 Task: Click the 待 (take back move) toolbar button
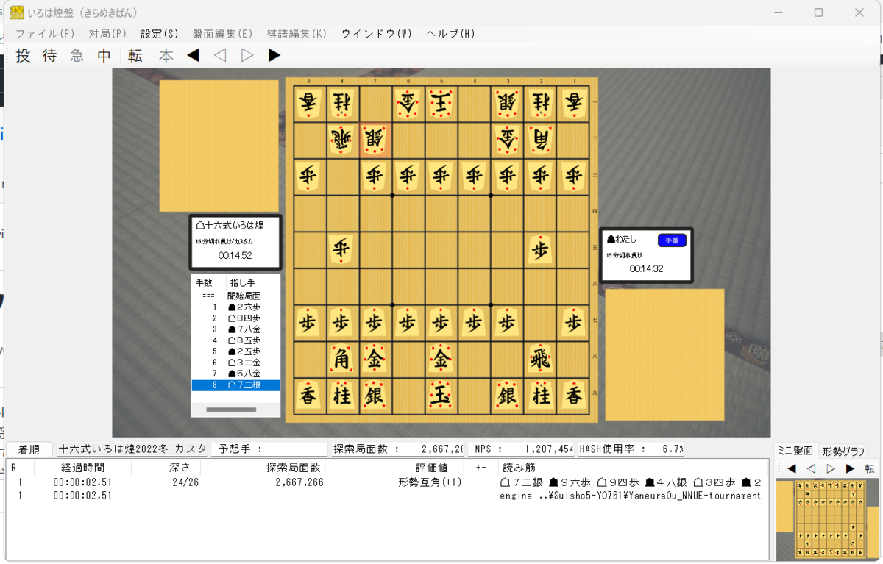tap(49, 55)
